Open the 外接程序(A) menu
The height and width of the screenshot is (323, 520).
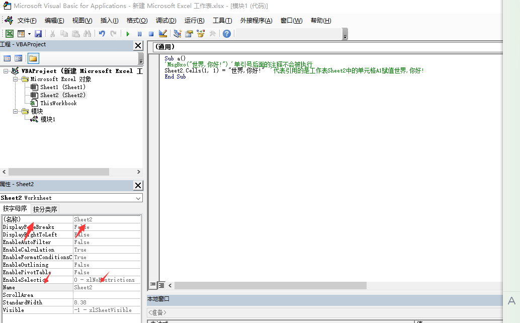pos(256,21)
